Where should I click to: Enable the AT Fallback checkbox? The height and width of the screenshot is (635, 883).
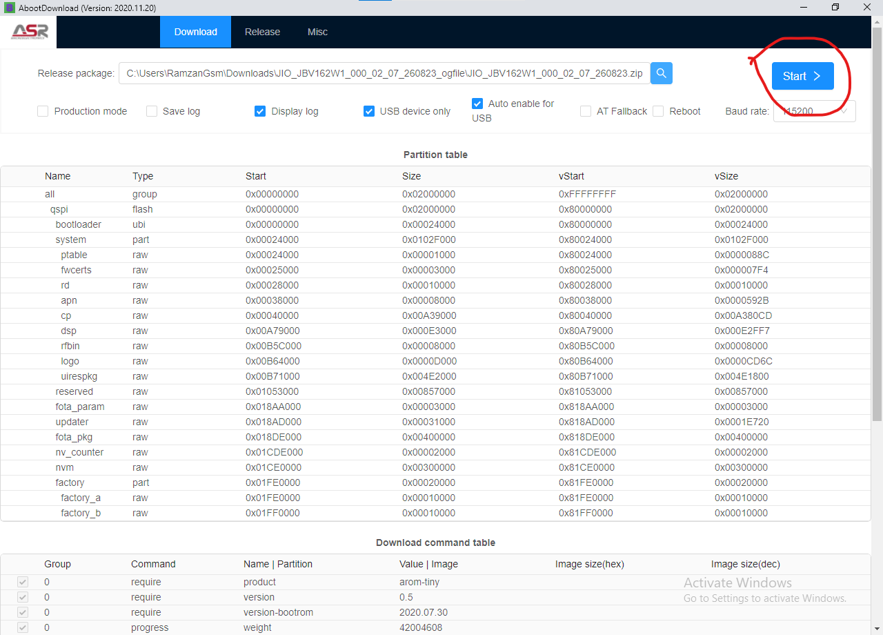(586, 111)
